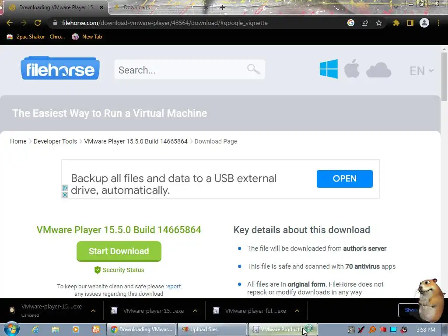
Task: Open the Windows Start orb
Action: click(12, 329)
